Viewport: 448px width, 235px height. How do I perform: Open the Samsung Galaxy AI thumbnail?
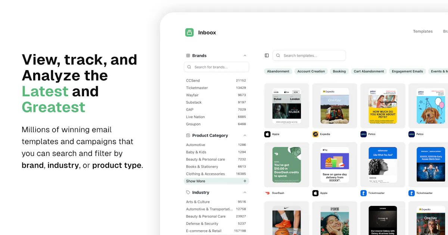(x=383, y=218)
